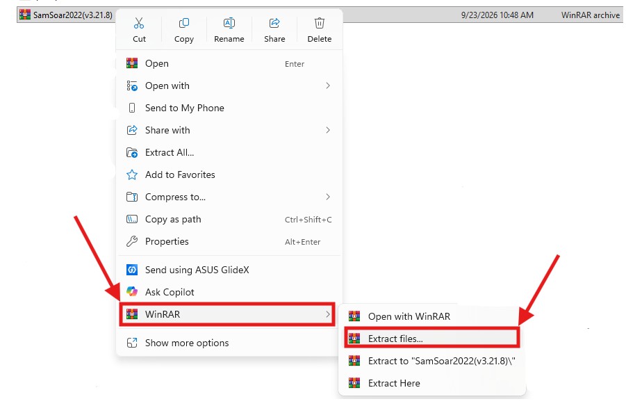
Task: Click the wrench icon for Properties
Action: [132, 241]
